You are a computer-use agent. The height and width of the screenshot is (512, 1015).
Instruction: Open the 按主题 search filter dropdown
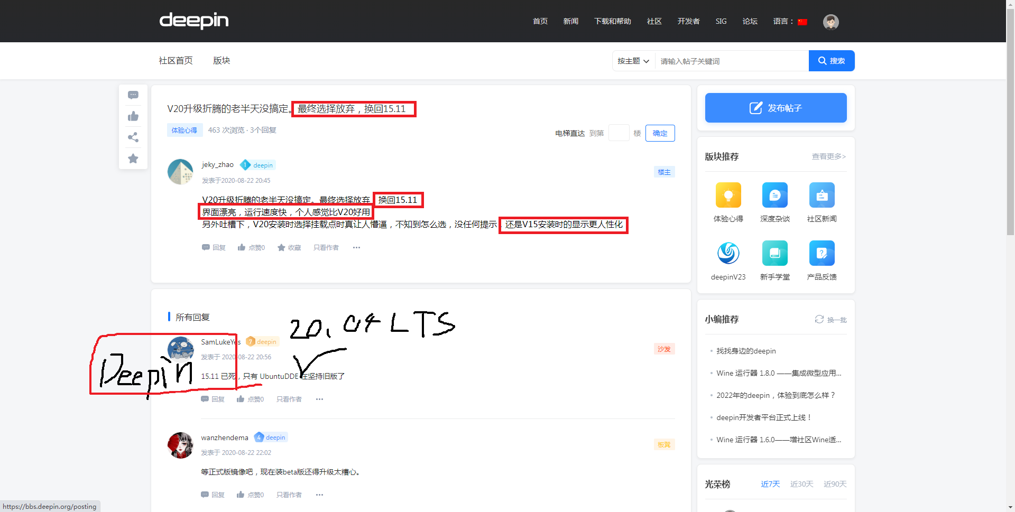(x=632, y=61)
